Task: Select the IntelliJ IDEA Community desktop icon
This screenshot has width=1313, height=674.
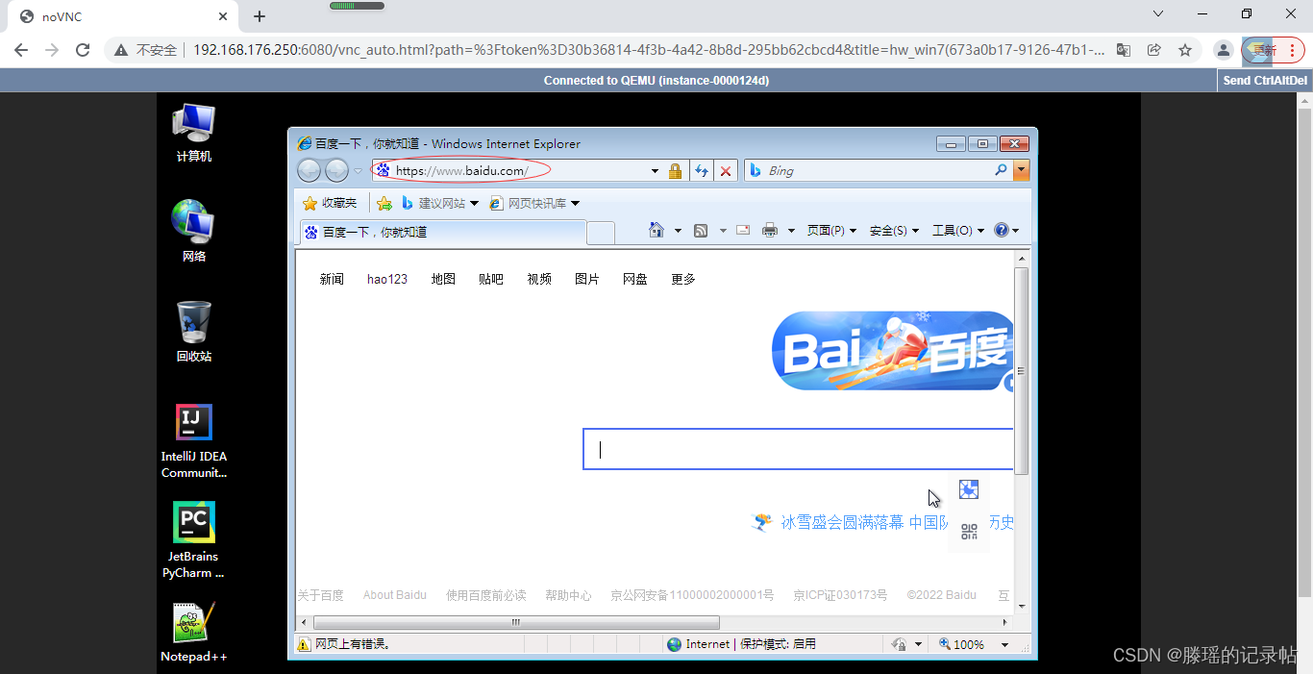Action: tap(193, 441)
